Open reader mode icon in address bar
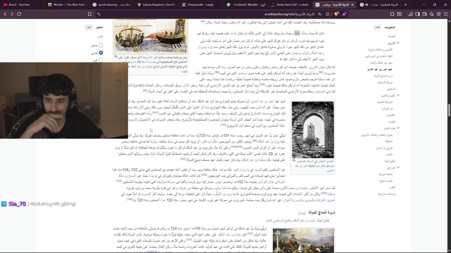 328,14
